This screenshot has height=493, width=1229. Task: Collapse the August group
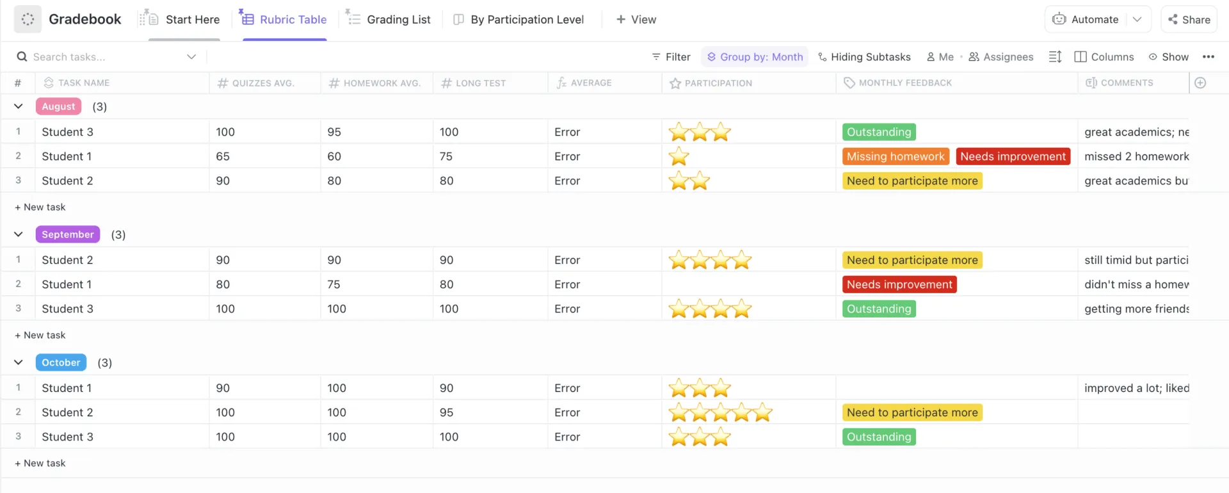pyautogui.click(x=19, y=106)
